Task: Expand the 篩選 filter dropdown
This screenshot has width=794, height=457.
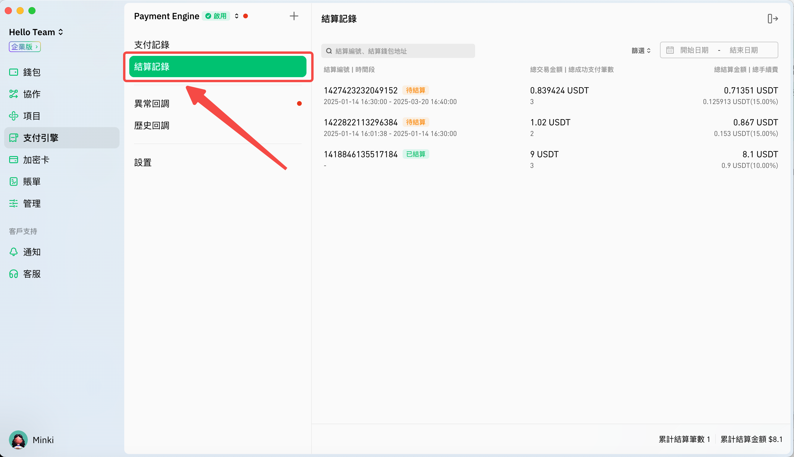Action: [x=641, y=51]
